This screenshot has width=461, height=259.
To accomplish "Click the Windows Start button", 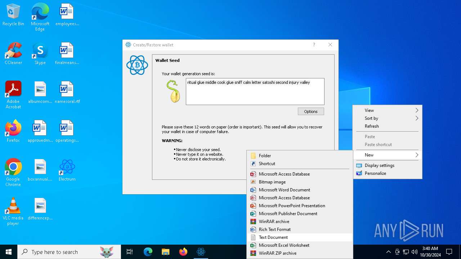I will click(9, 252).
